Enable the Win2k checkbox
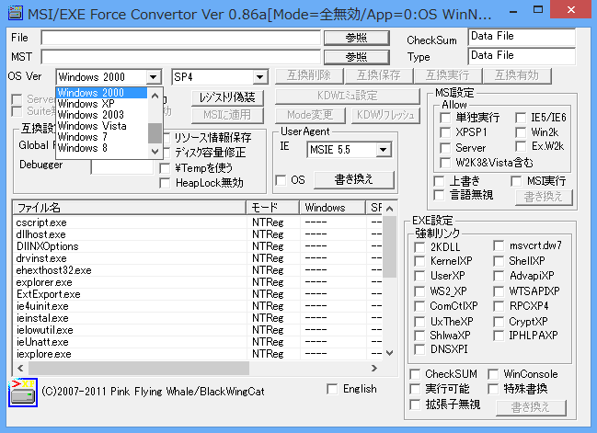 (521, 132)
